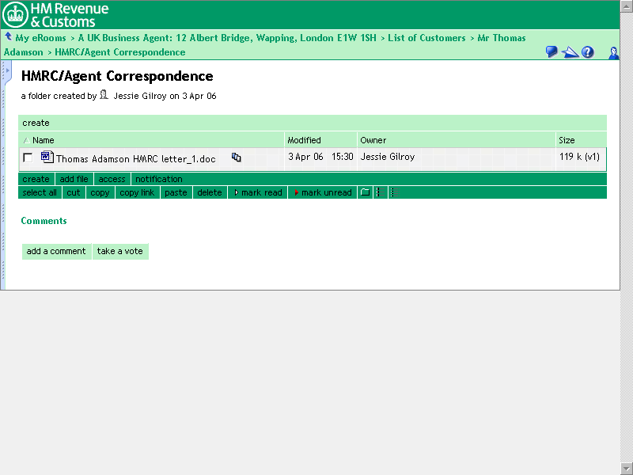Open the top create menu bar

(x=36, y=123)
